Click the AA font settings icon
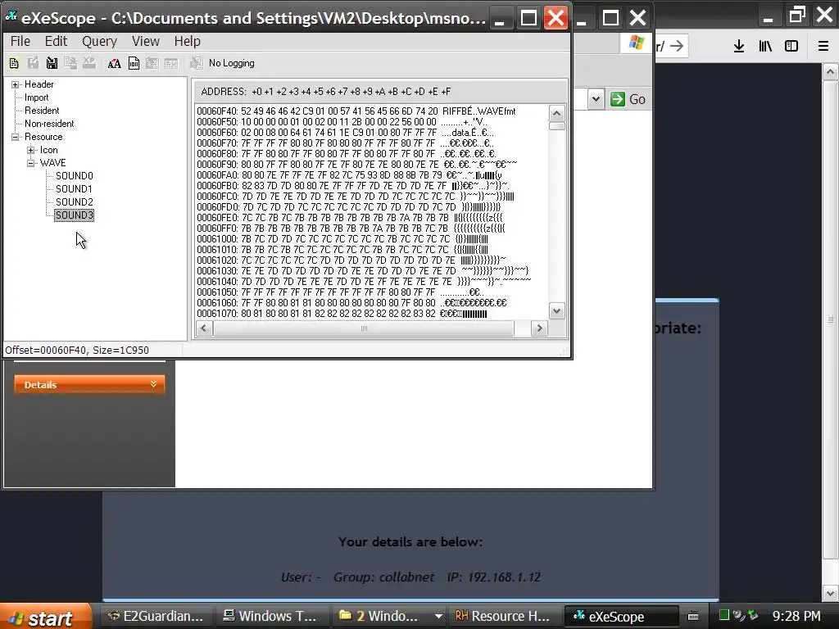Image resolution: width=839 pixels, height=629 pixels. pyautogui.click(x=114, y=64)
